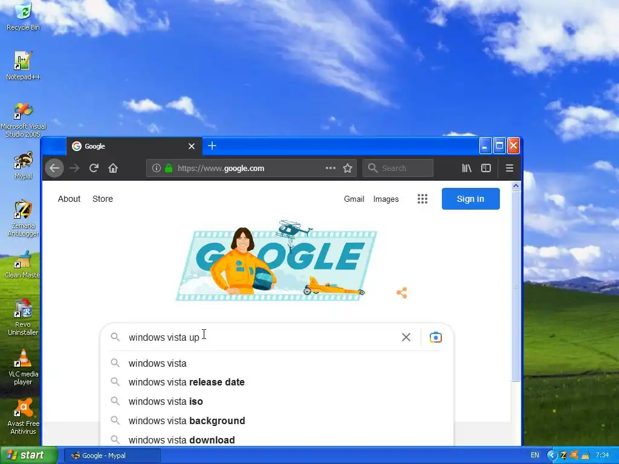Go to the browser home page

click(x=113, y=169)
